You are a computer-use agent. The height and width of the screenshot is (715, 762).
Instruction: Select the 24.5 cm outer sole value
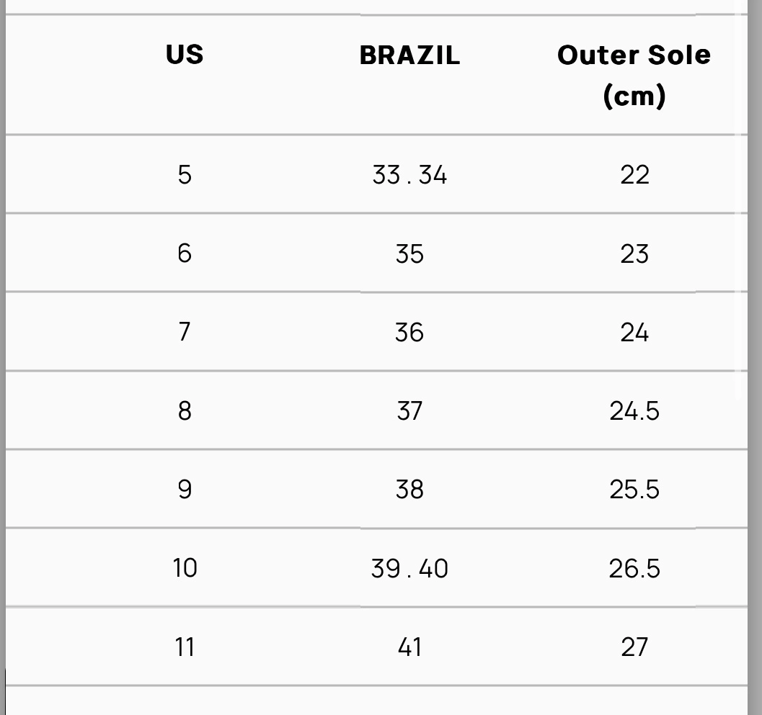pyautogui.click(x=634, y=410)
